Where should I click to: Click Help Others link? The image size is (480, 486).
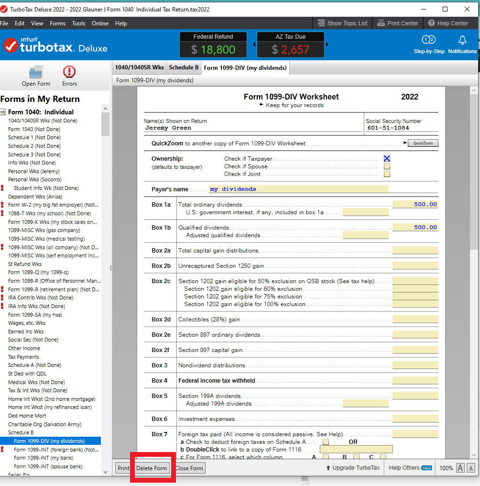(410, 468)
